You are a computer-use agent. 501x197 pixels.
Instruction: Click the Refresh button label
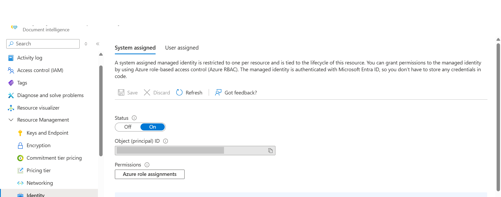194,93
